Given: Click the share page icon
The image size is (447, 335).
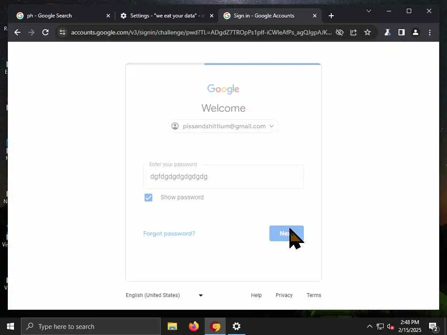Looking at the screenshot, I should (354, 32).
